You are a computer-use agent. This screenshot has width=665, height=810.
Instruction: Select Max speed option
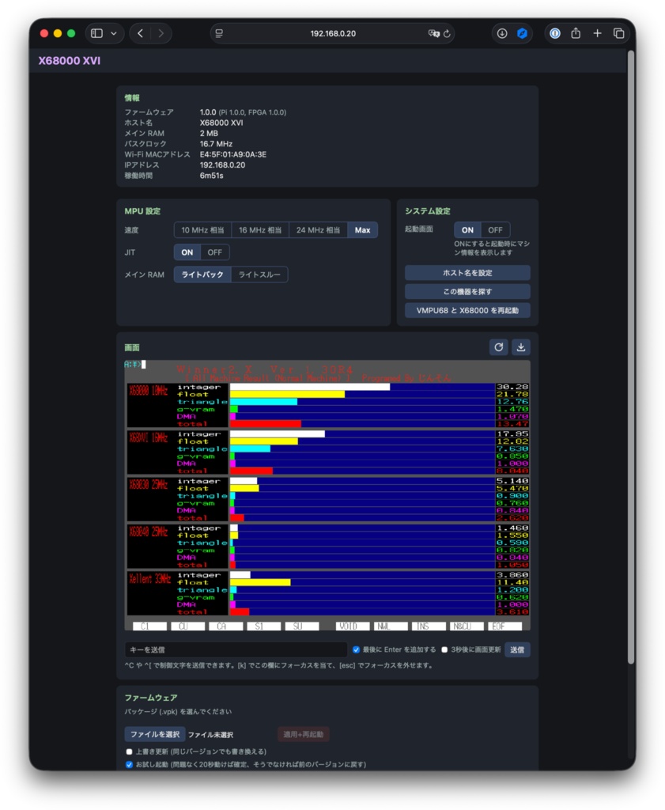(362, 230)
